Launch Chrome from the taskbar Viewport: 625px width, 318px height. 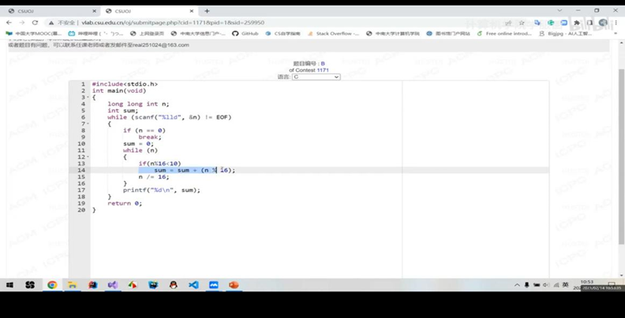51,285
